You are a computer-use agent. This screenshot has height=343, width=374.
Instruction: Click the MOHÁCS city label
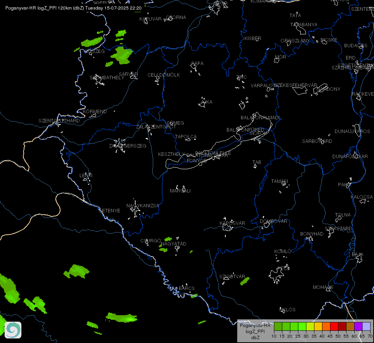click(x=323, y=287)
